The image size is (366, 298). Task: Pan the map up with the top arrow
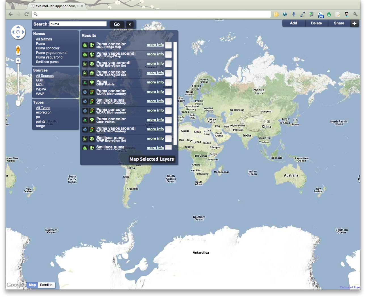(18, 28)
